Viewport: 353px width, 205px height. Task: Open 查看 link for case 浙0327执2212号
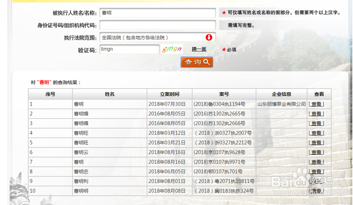coord(316,143)
